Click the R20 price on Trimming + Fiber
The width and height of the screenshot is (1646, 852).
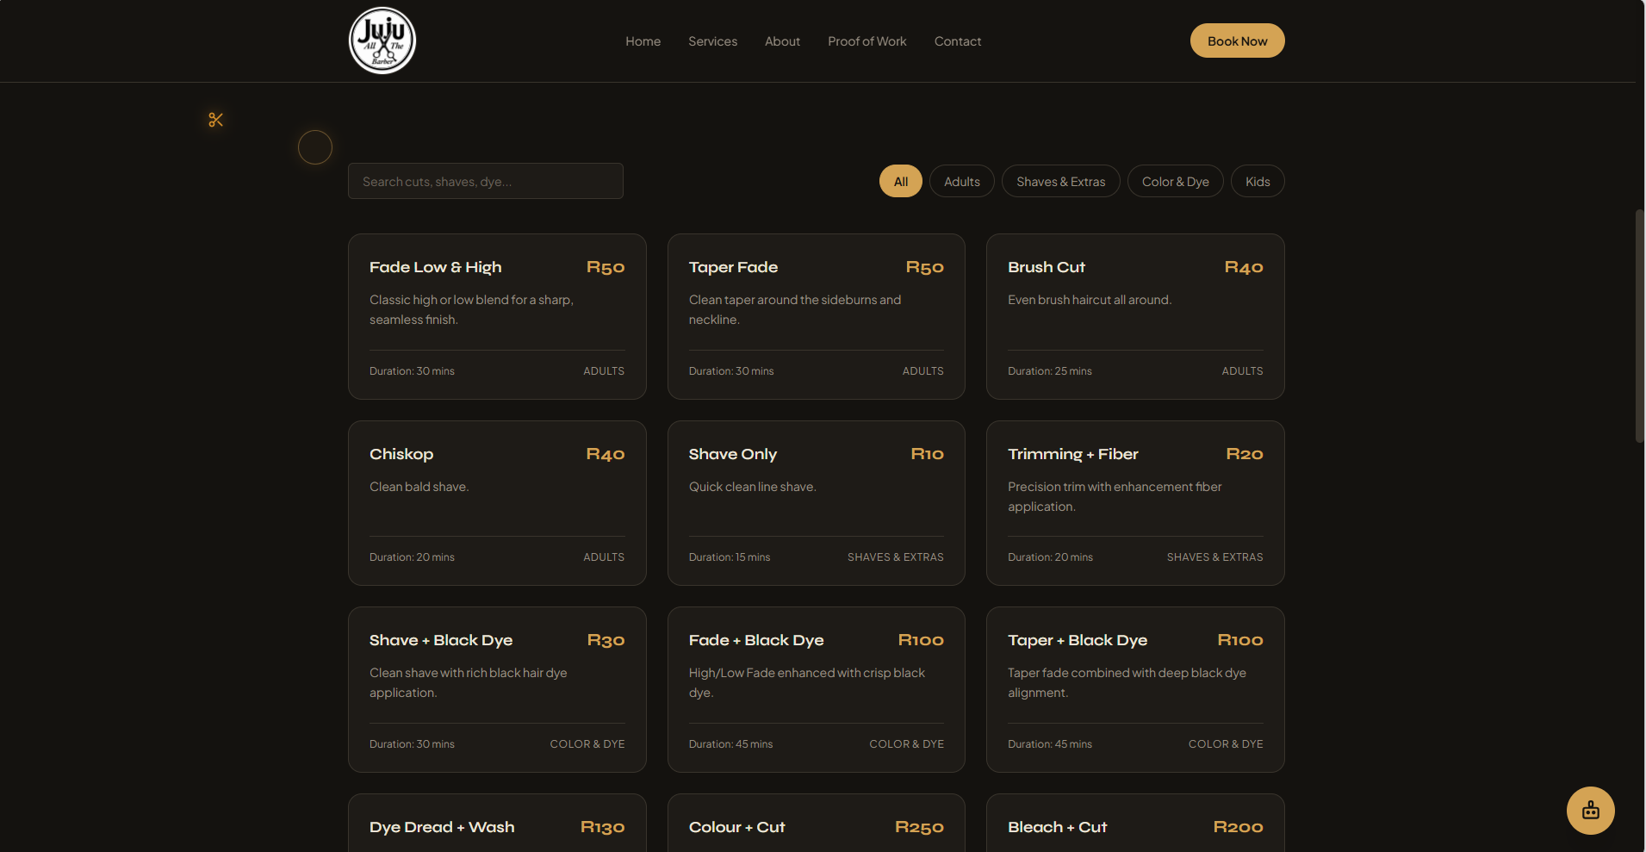[1245, 454]
